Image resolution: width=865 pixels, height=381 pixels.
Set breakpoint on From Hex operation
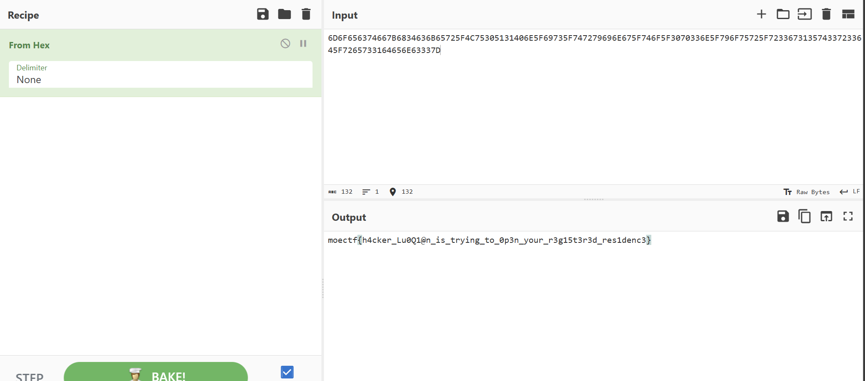[303, 43]
